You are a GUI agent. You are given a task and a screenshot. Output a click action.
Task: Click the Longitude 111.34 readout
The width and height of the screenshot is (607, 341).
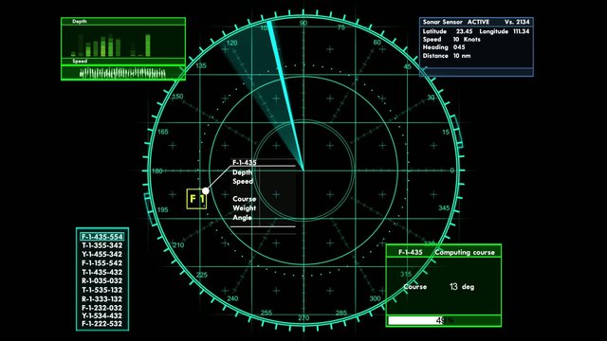coord(505,31)
